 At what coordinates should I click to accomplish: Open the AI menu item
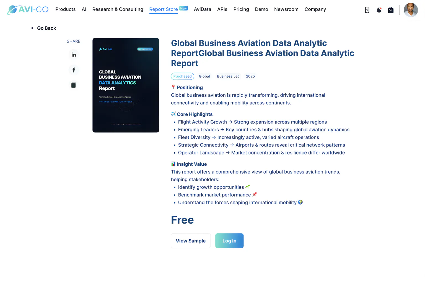pyautogui.click(x=84, y=9)
